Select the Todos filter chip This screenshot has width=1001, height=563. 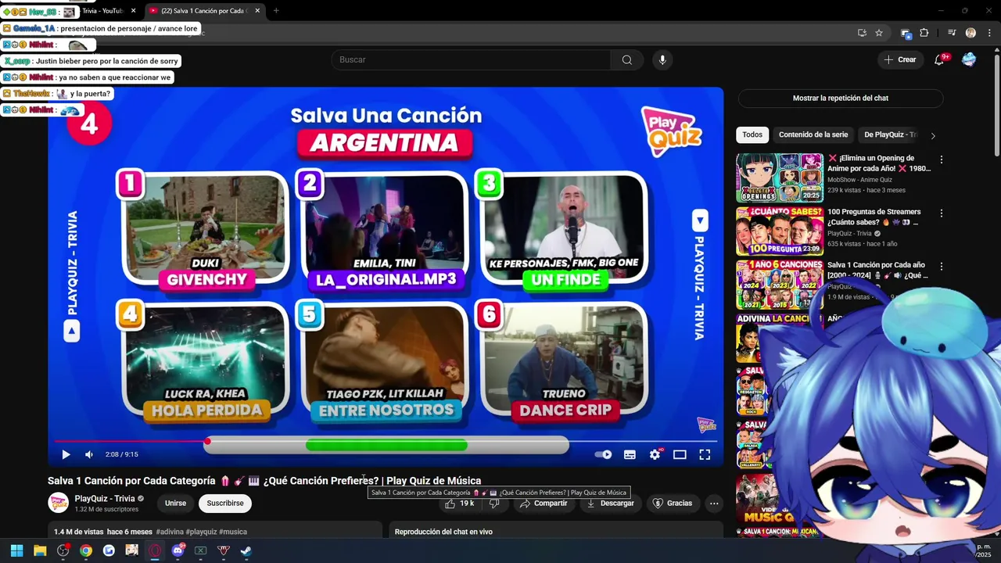752,134
